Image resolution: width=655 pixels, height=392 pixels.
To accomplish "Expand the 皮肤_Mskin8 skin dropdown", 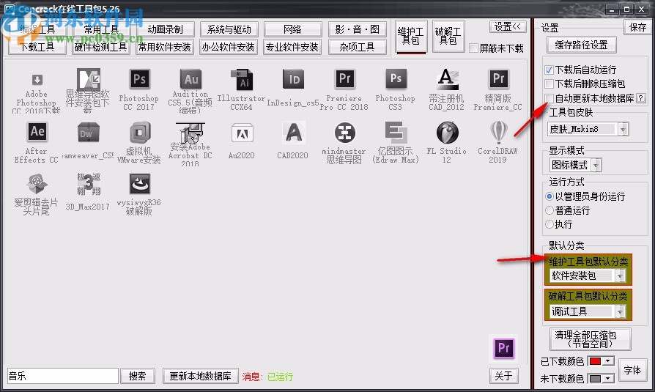I will click(623, 130).
